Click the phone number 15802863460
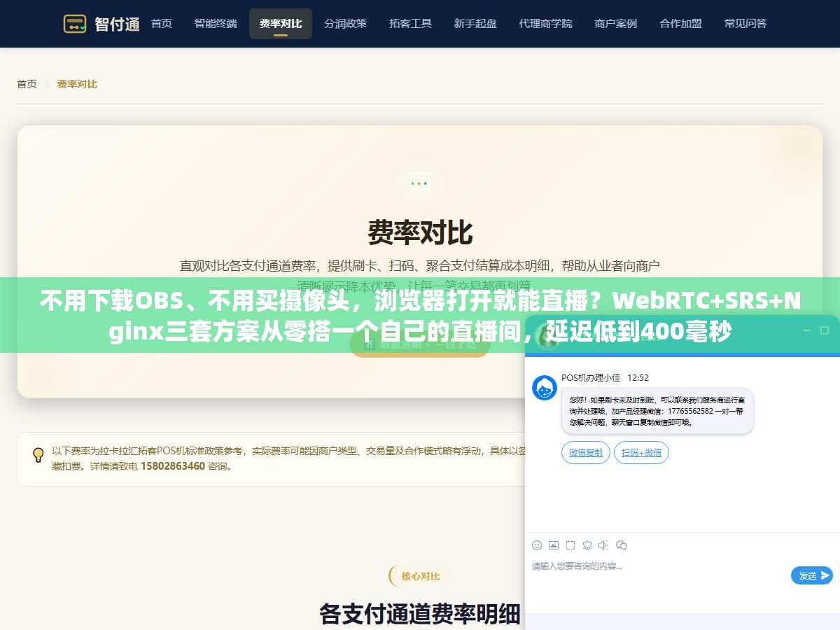Screen dimensions: 840x630 click(173, 465)
